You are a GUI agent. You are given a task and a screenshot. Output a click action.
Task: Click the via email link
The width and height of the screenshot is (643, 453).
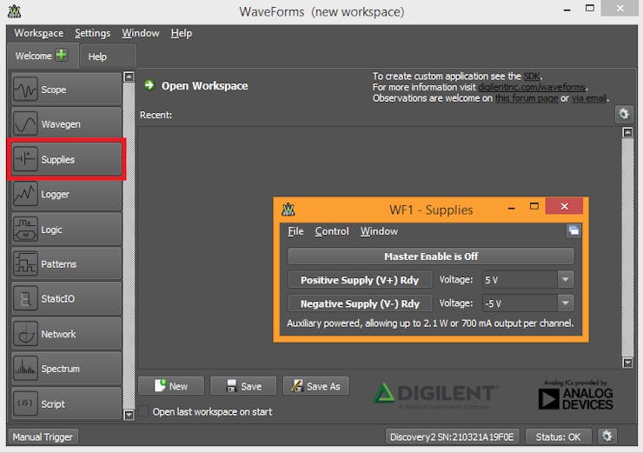point(589,98)
